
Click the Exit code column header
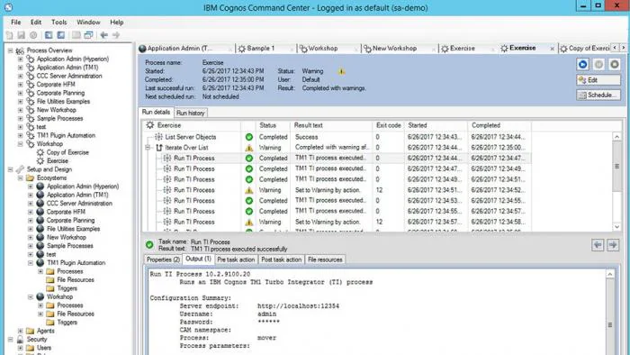click(x=388, y=125)
